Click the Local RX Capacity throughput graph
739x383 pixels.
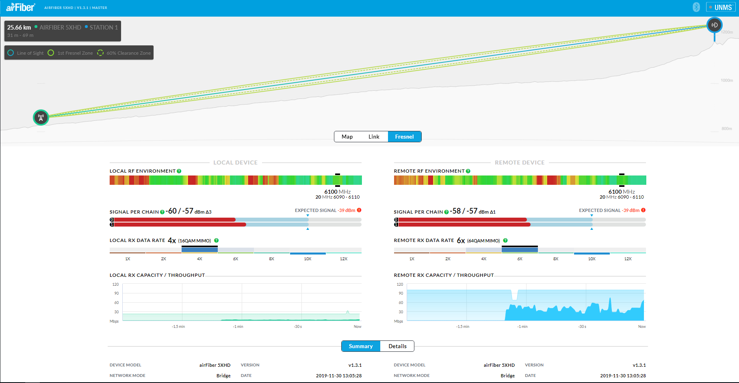point(241,302)
